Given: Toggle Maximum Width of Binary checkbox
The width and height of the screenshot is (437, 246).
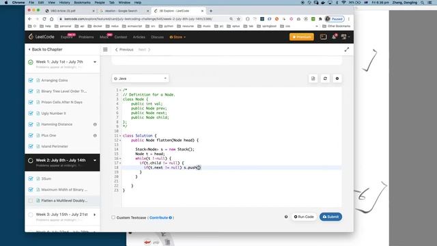Looking at the screenshot, I should pyautogui.click(x=31, y=190).
